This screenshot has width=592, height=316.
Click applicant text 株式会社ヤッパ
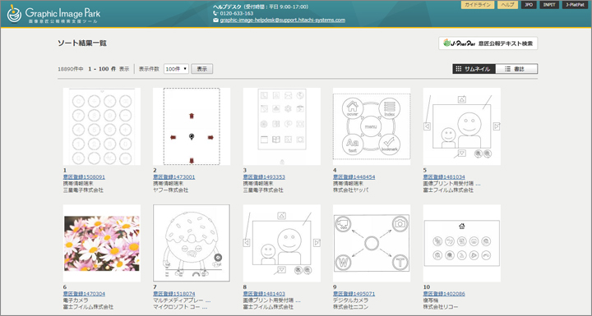click(351, 190)
